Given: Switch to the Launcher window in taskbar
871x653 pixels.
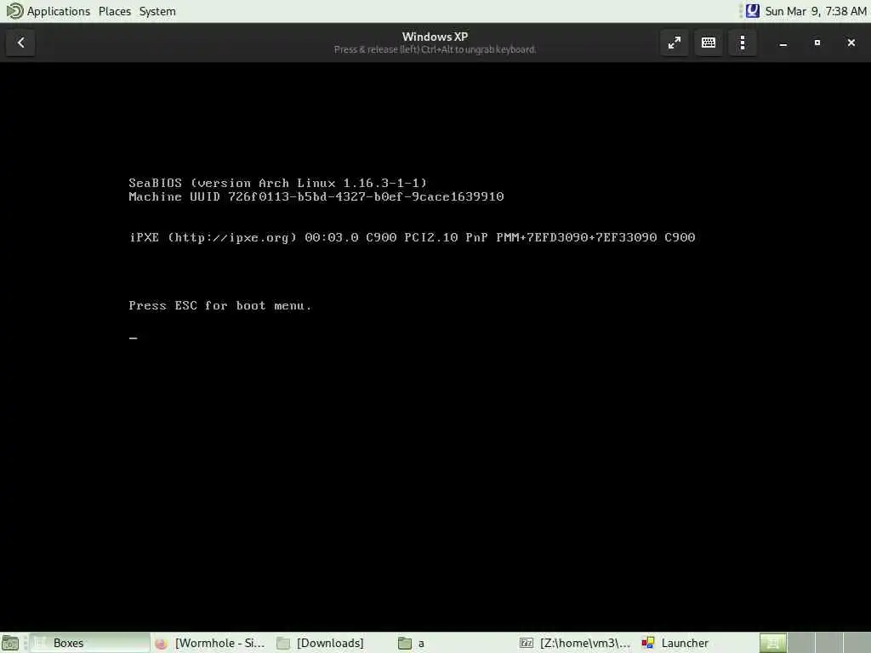Looking at the screenshot, I should click(697, 643).
